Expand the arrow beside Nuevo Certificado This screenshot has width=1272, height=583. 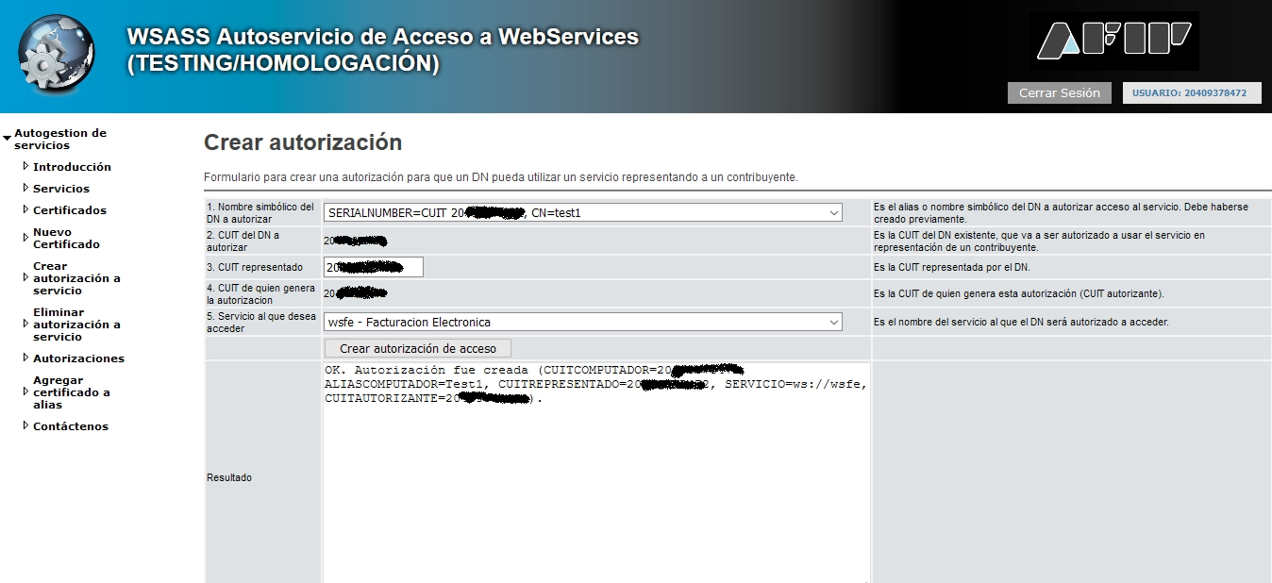[25, 238]
